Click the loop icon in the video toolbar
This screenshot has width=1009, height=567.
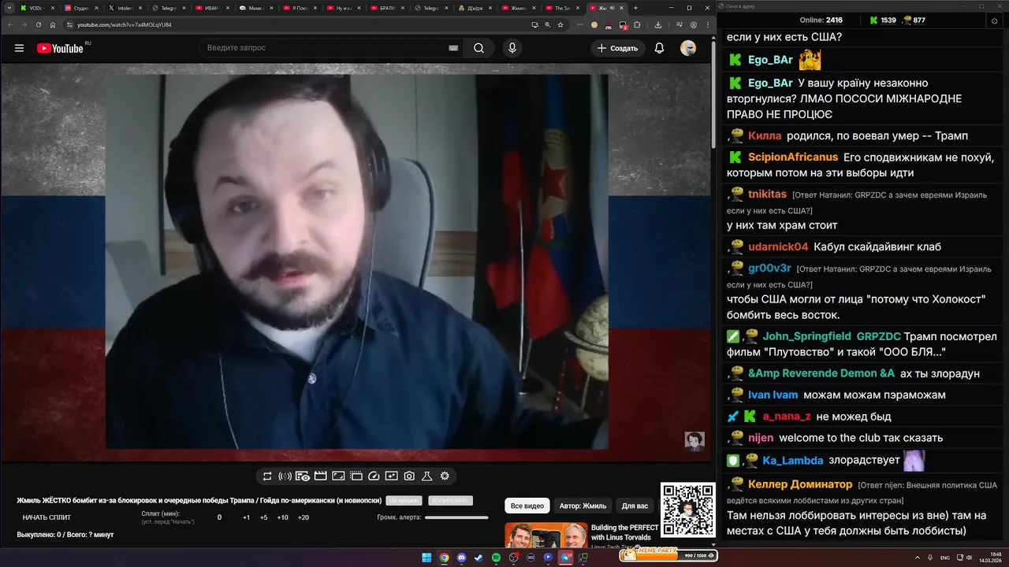267,476
